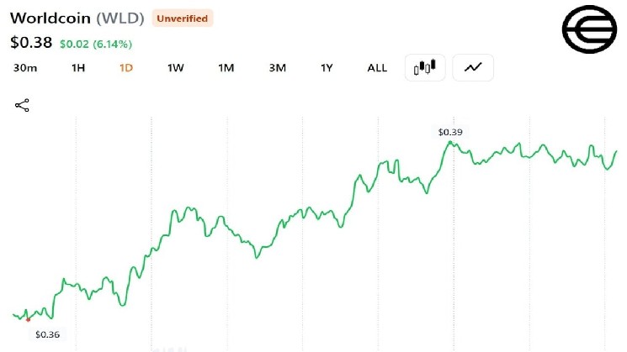627x352 pixels.
Task: Switch to candlestick chart view
Action: coord(425,67)
